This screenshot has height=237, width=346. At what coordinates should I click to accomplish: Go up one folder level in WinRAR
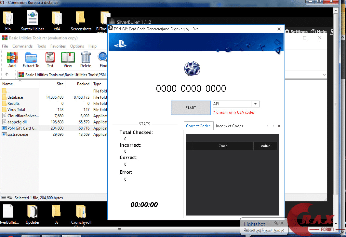[7, 75]
